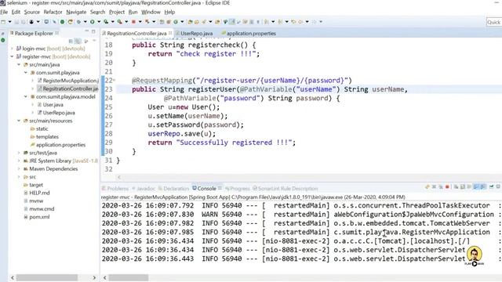Click the Save icon in the toolbar
502x282 pixels.
[x=16, y=22]
